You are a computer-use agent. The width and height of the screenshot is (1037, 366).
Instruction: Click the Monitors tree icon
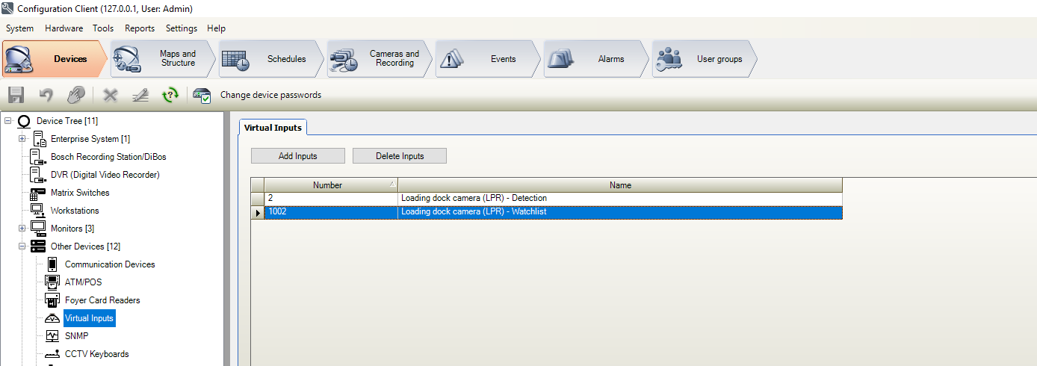tap(38, 229)
